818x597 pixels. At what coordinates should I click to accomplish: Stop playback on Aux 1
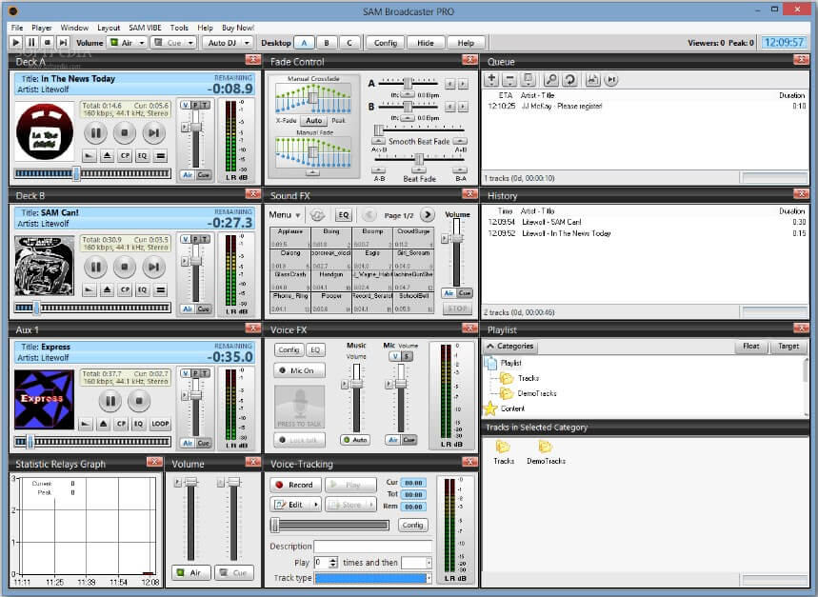point(139,401)
